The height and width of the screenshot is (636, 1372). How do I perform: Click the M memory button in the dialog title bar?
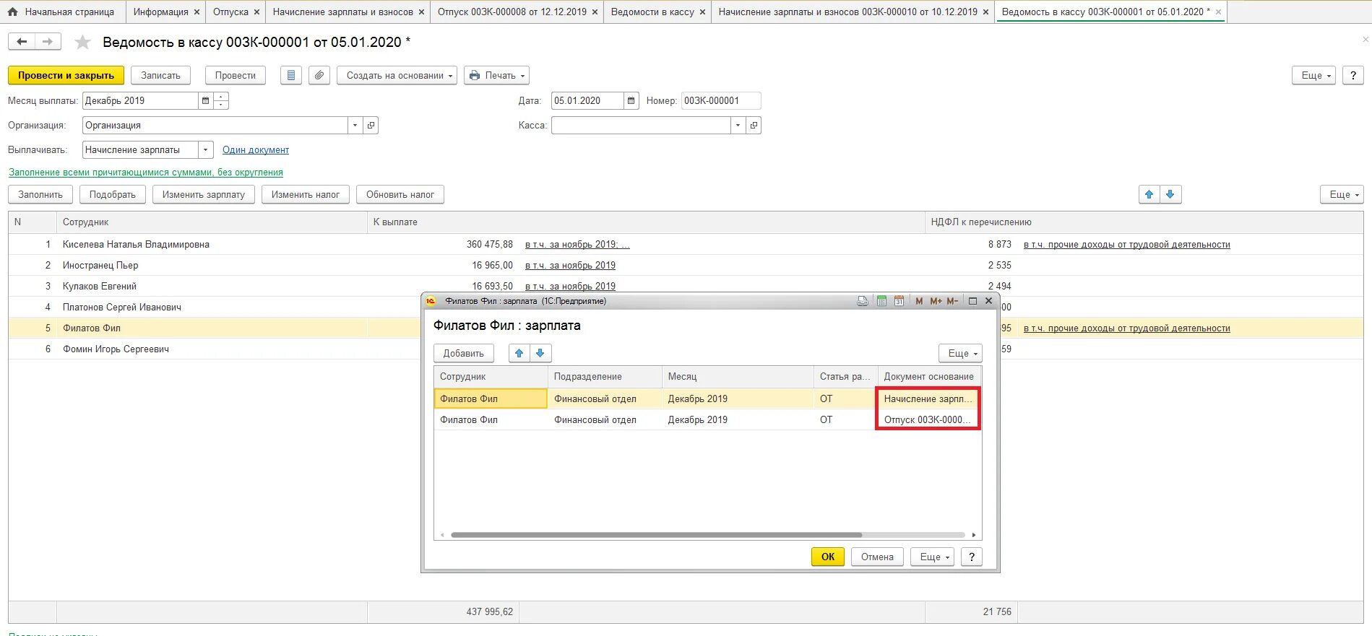coord(919,301)
